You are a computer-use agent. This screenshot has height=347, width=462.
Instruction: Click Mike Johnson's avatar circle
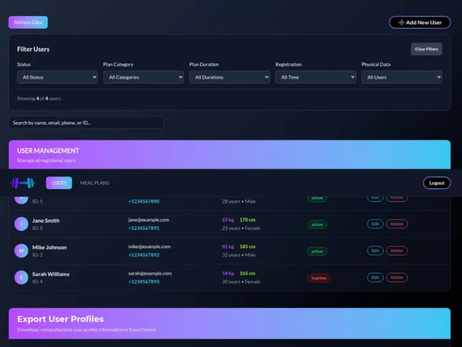pyautogui.click(x=21, y=251)
